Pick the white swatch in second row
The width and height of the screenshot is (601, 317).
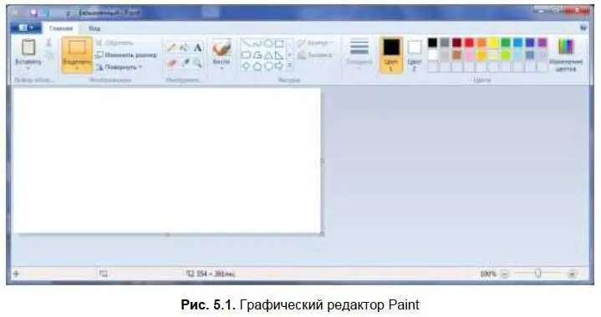click(432, 55)
